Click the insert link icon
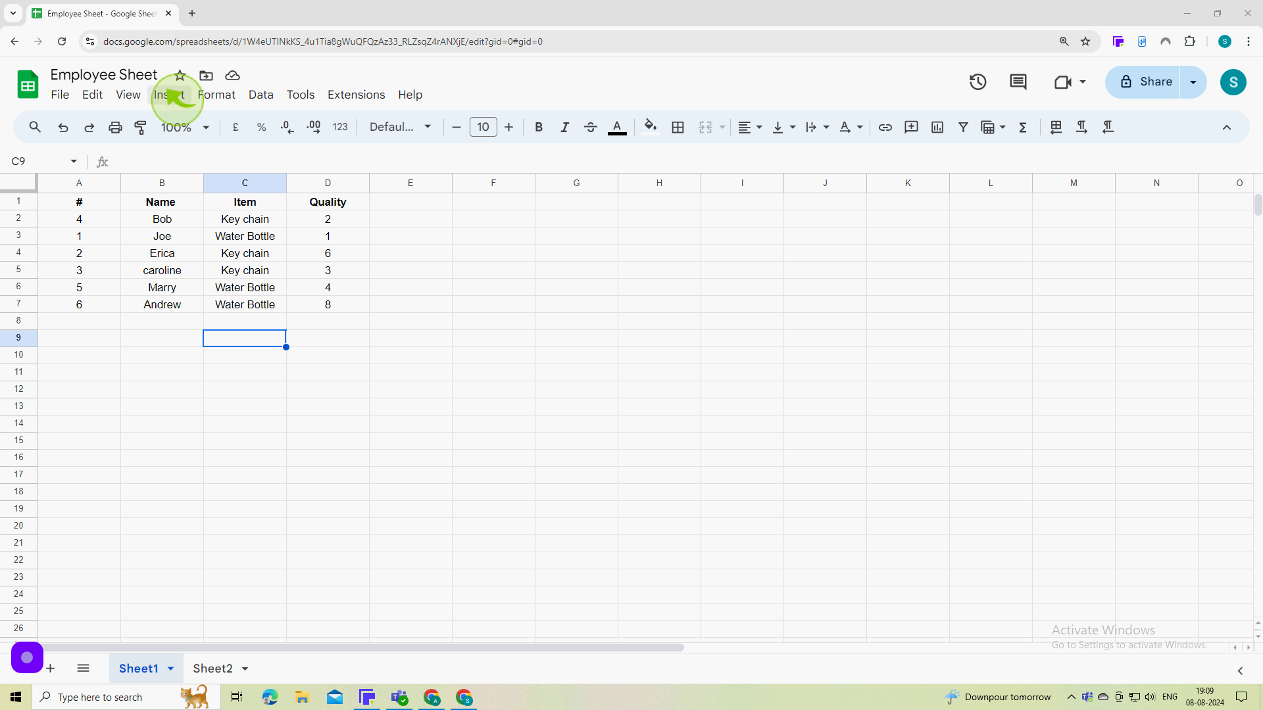Screen dimensions: 1263x710 coord(885,127)
